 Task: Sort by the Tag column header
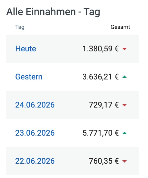(x=20, y=27)
